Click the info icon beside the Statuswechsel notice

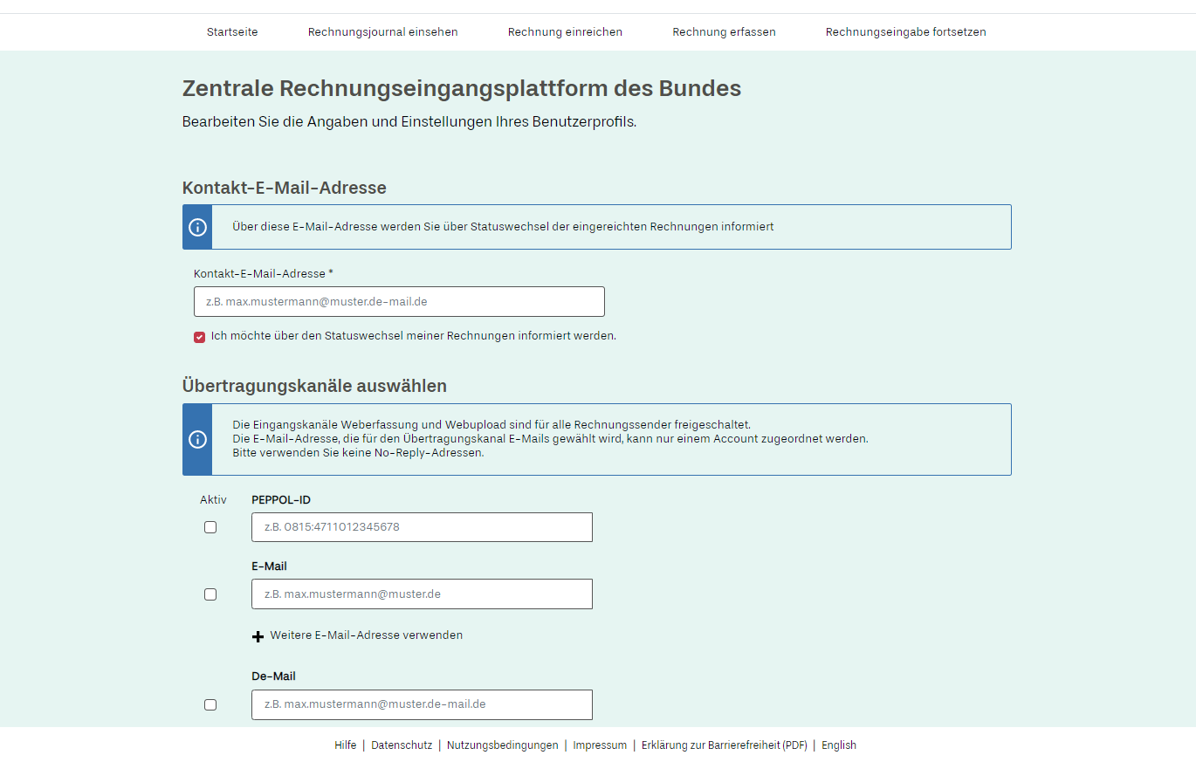(x=197, y=227)
